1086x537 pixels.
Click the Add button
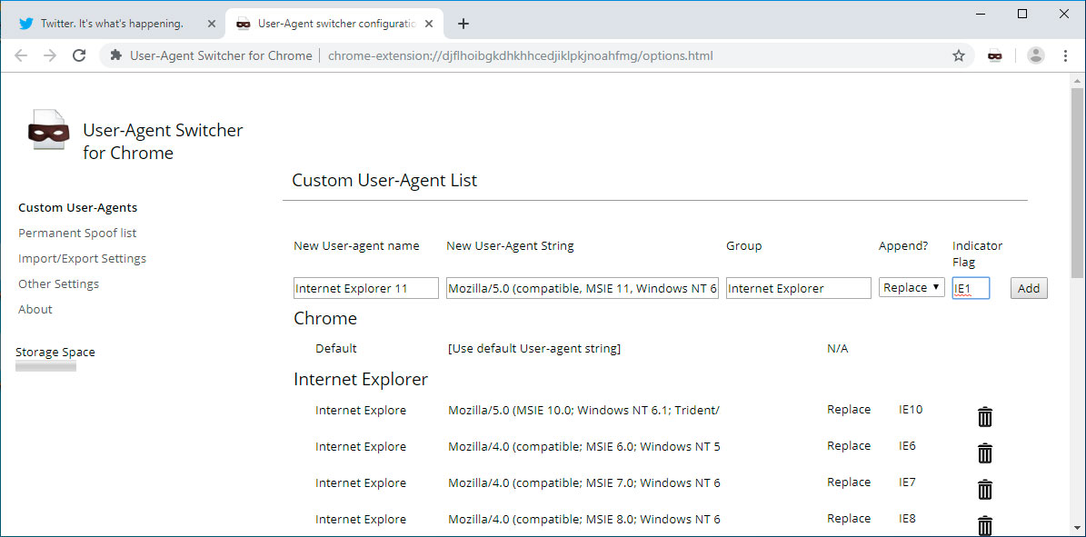(x=1029, y=288)
